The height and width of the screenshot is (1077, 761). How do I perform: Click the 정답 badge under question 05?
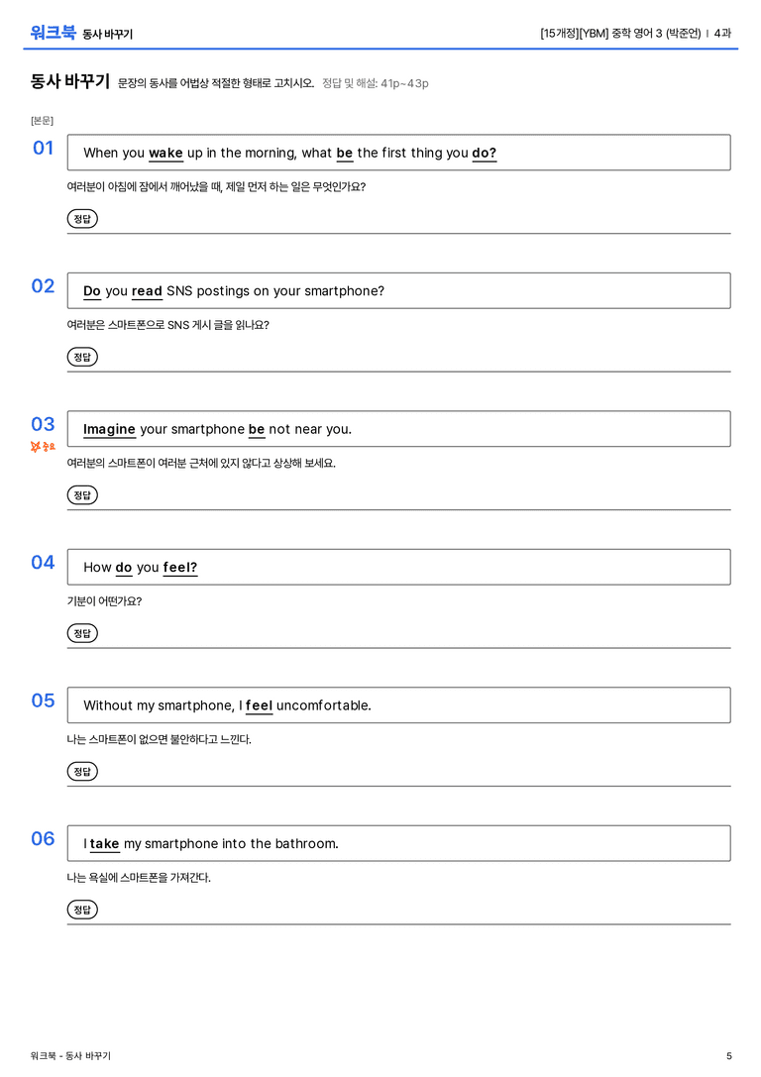pos(82,772)
